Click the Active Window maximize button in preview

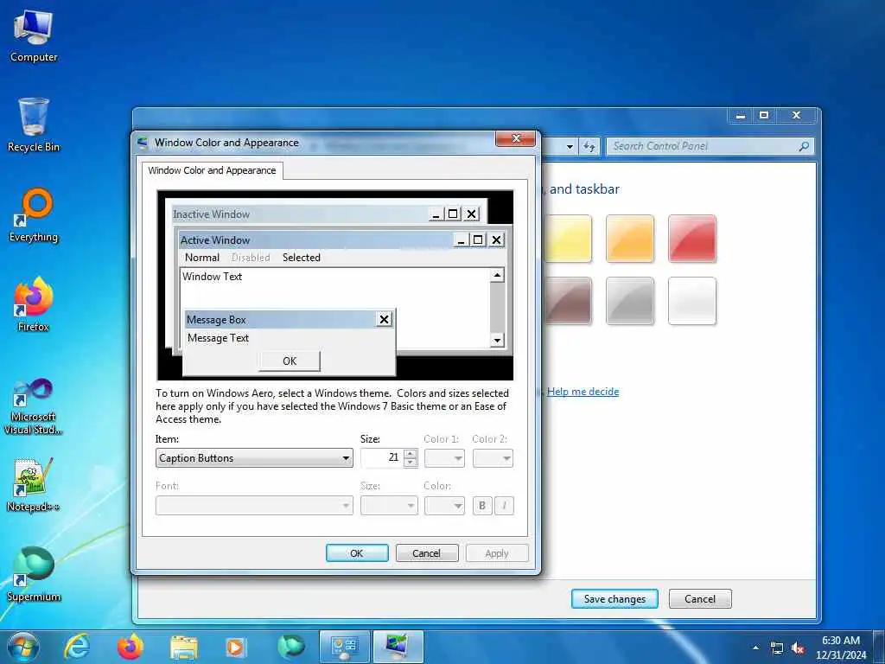tap(478, 240)
